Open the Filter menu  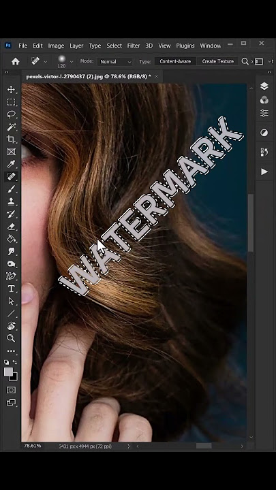(134, 46)
